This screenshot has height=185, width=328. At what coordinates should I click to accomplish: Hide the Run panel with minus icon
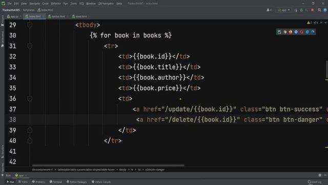pyautogui.click(x=325, y=175)
